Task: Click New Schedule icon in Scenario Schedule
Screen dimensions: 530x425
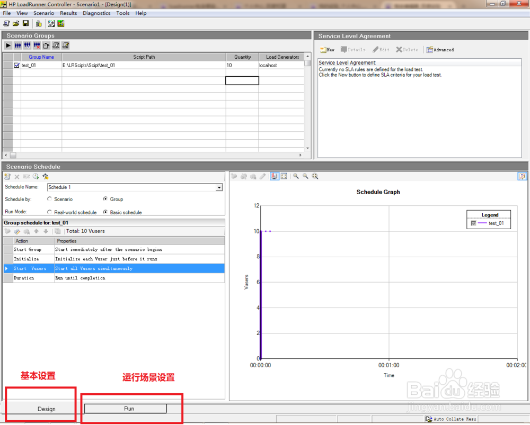Action: pyautogui.click(x=7, y=177)
